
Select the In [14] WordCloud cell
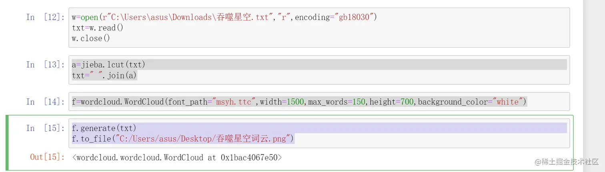point(319,102)
